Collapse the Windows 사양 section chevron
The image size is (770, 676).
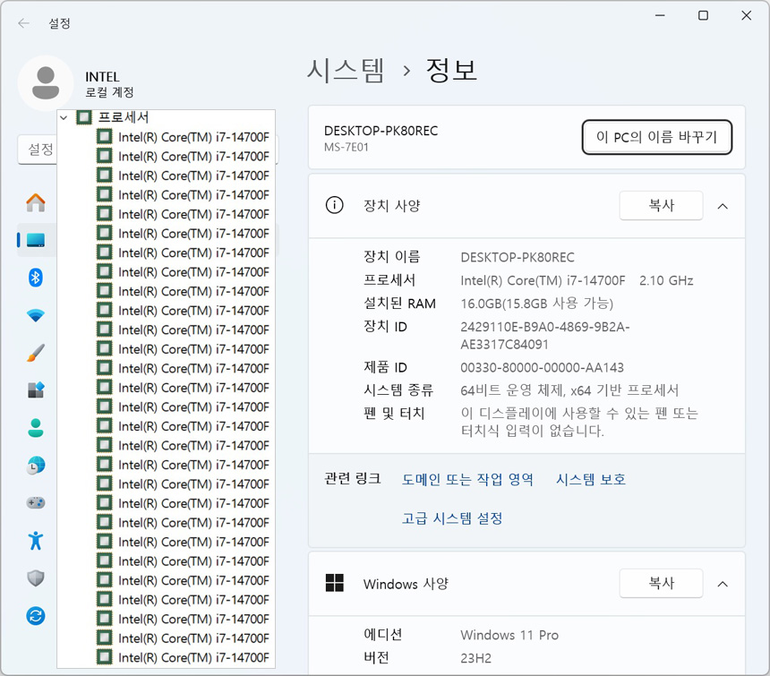723,584
